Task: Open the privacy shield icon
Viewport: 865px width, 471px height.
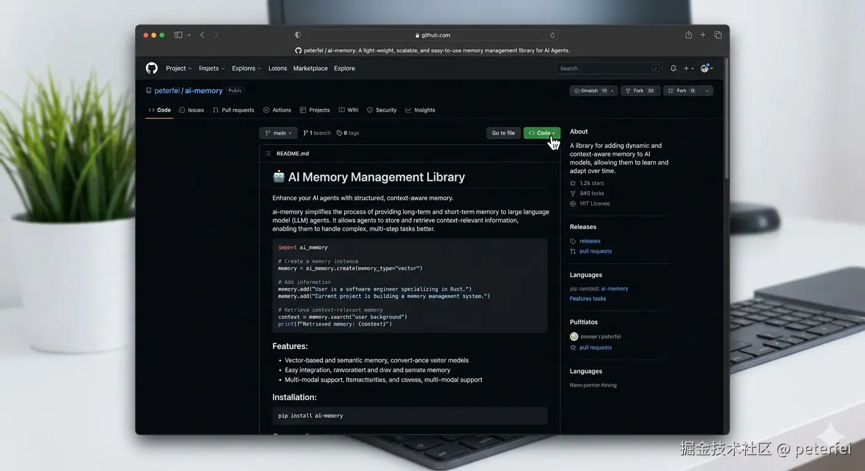Action: 298,35
